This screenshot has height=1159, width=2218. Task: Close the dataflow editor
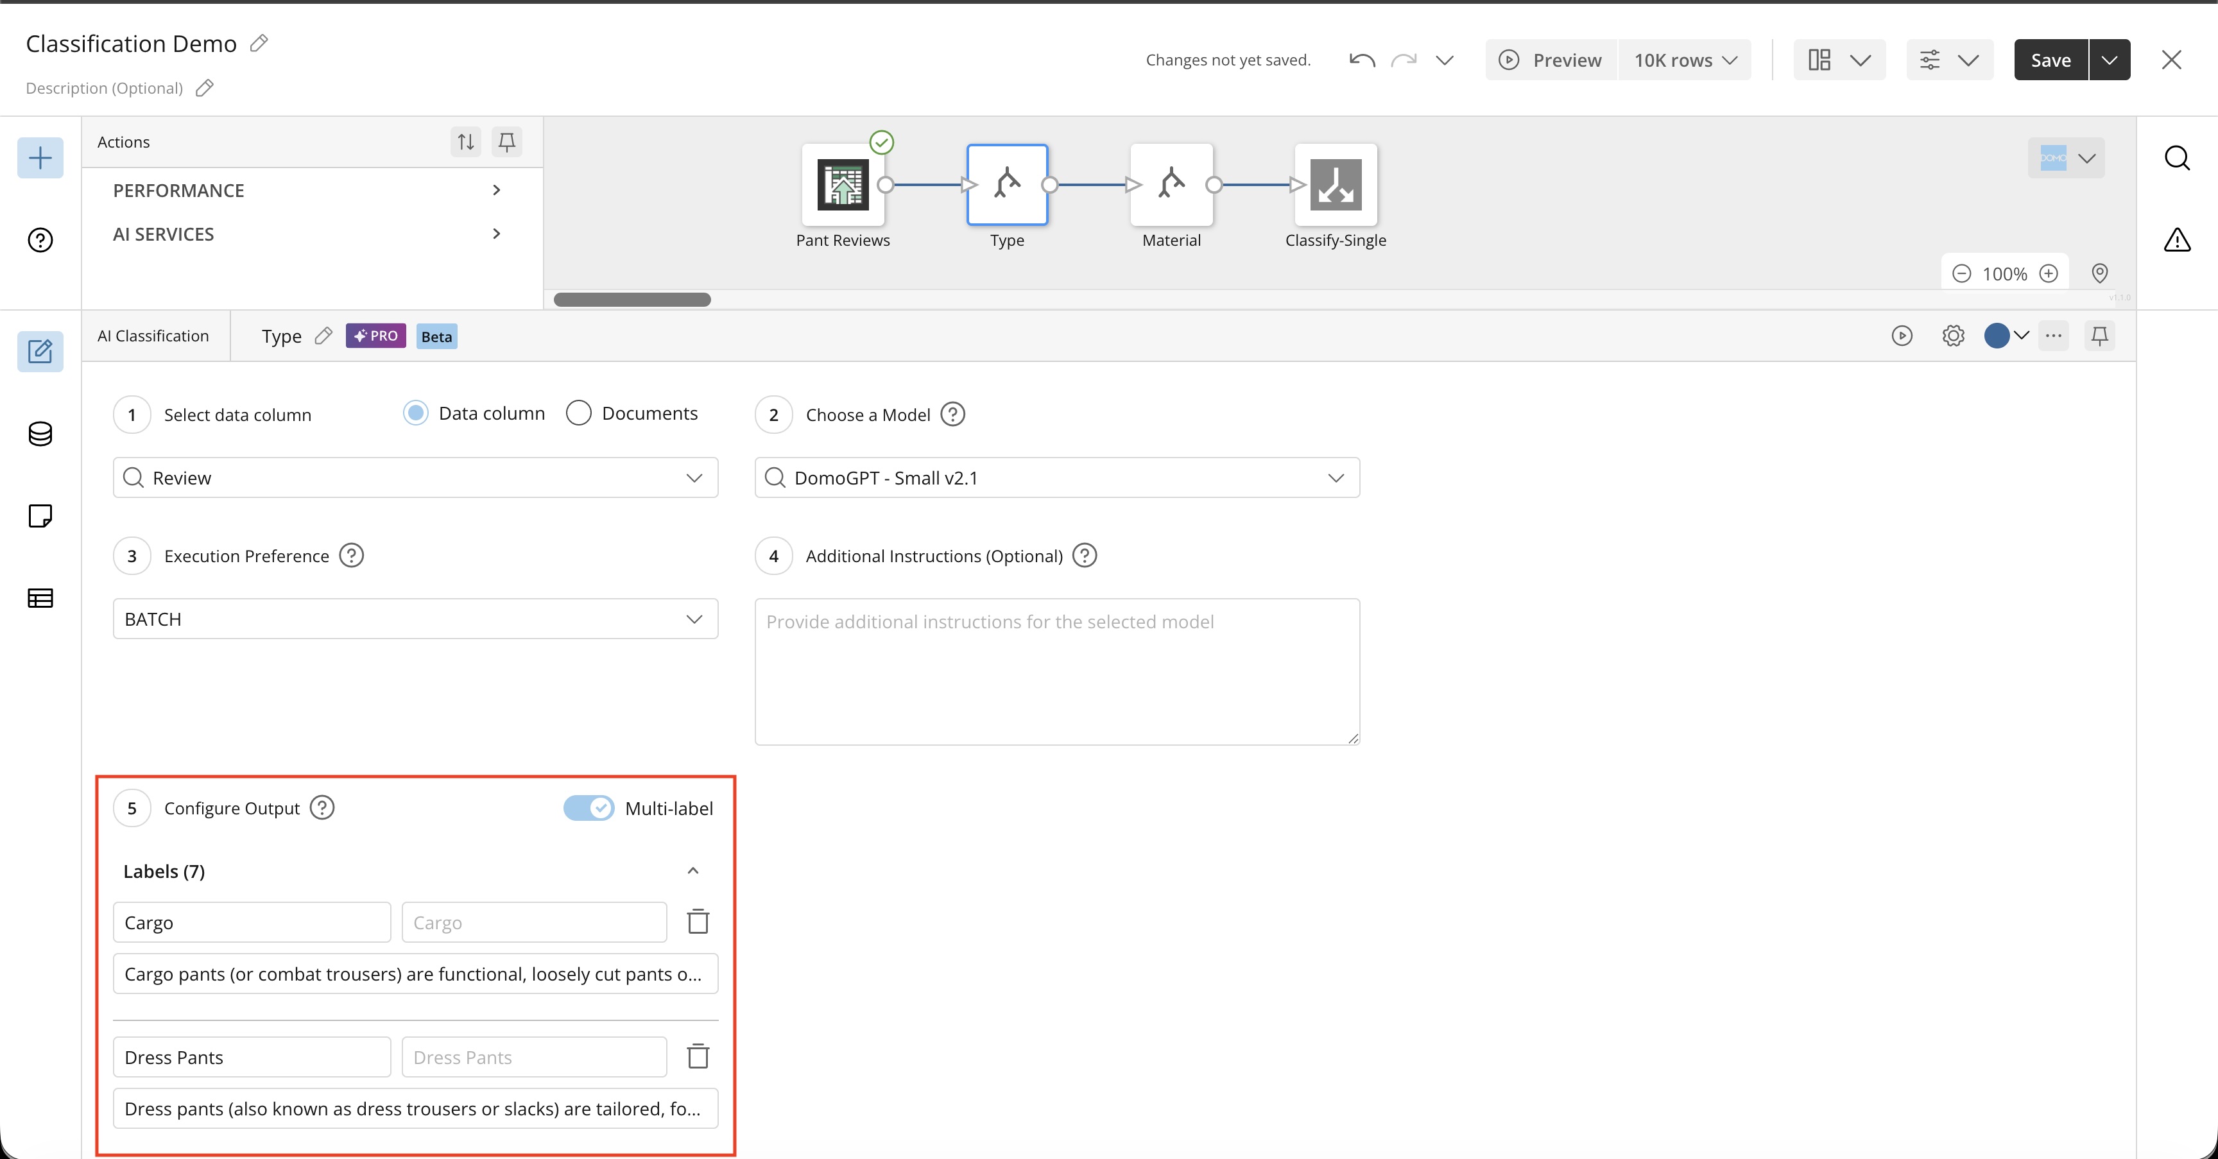2172,60
